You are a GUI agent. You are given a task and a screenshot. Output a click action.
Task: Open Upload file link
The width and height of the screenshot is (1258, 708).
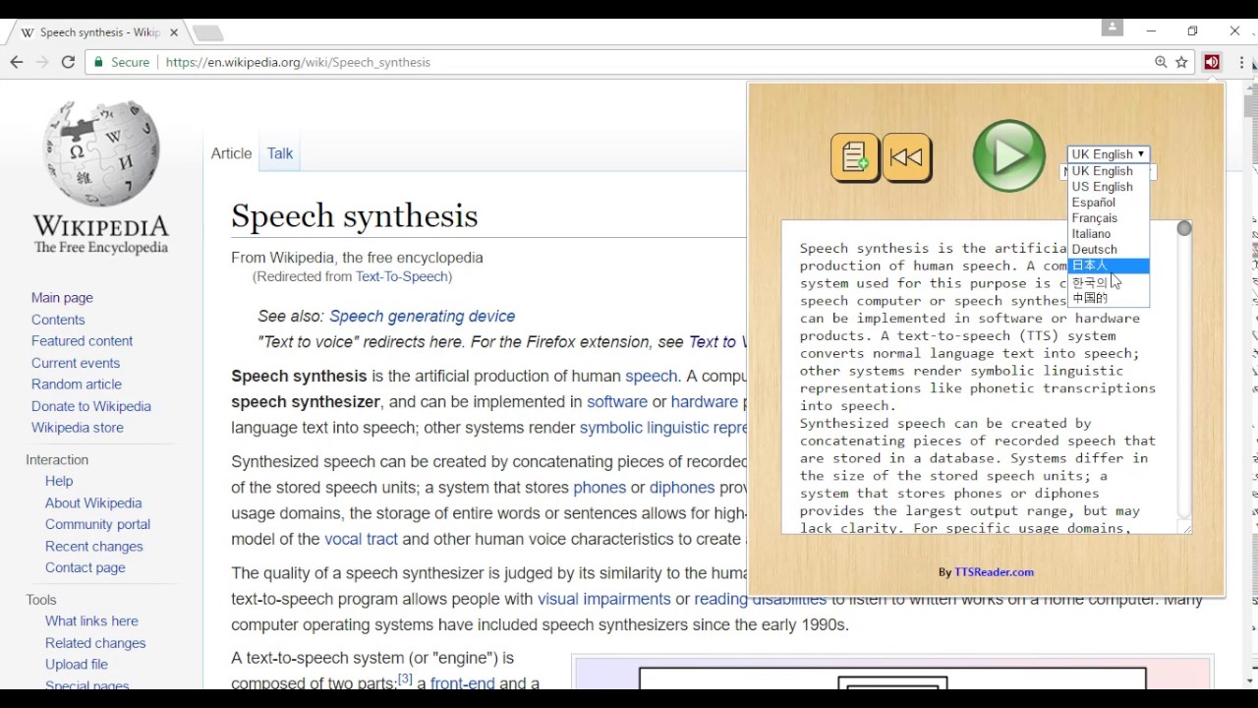point(77,665)
